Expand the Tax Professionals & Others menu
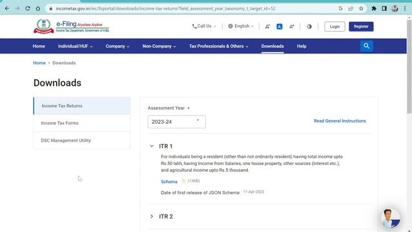This screenshot has height=232, width=412. [x=219, y=46]
